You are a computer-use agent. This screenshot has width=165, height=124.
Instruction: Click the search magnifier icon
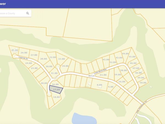(x=28, y=13)
